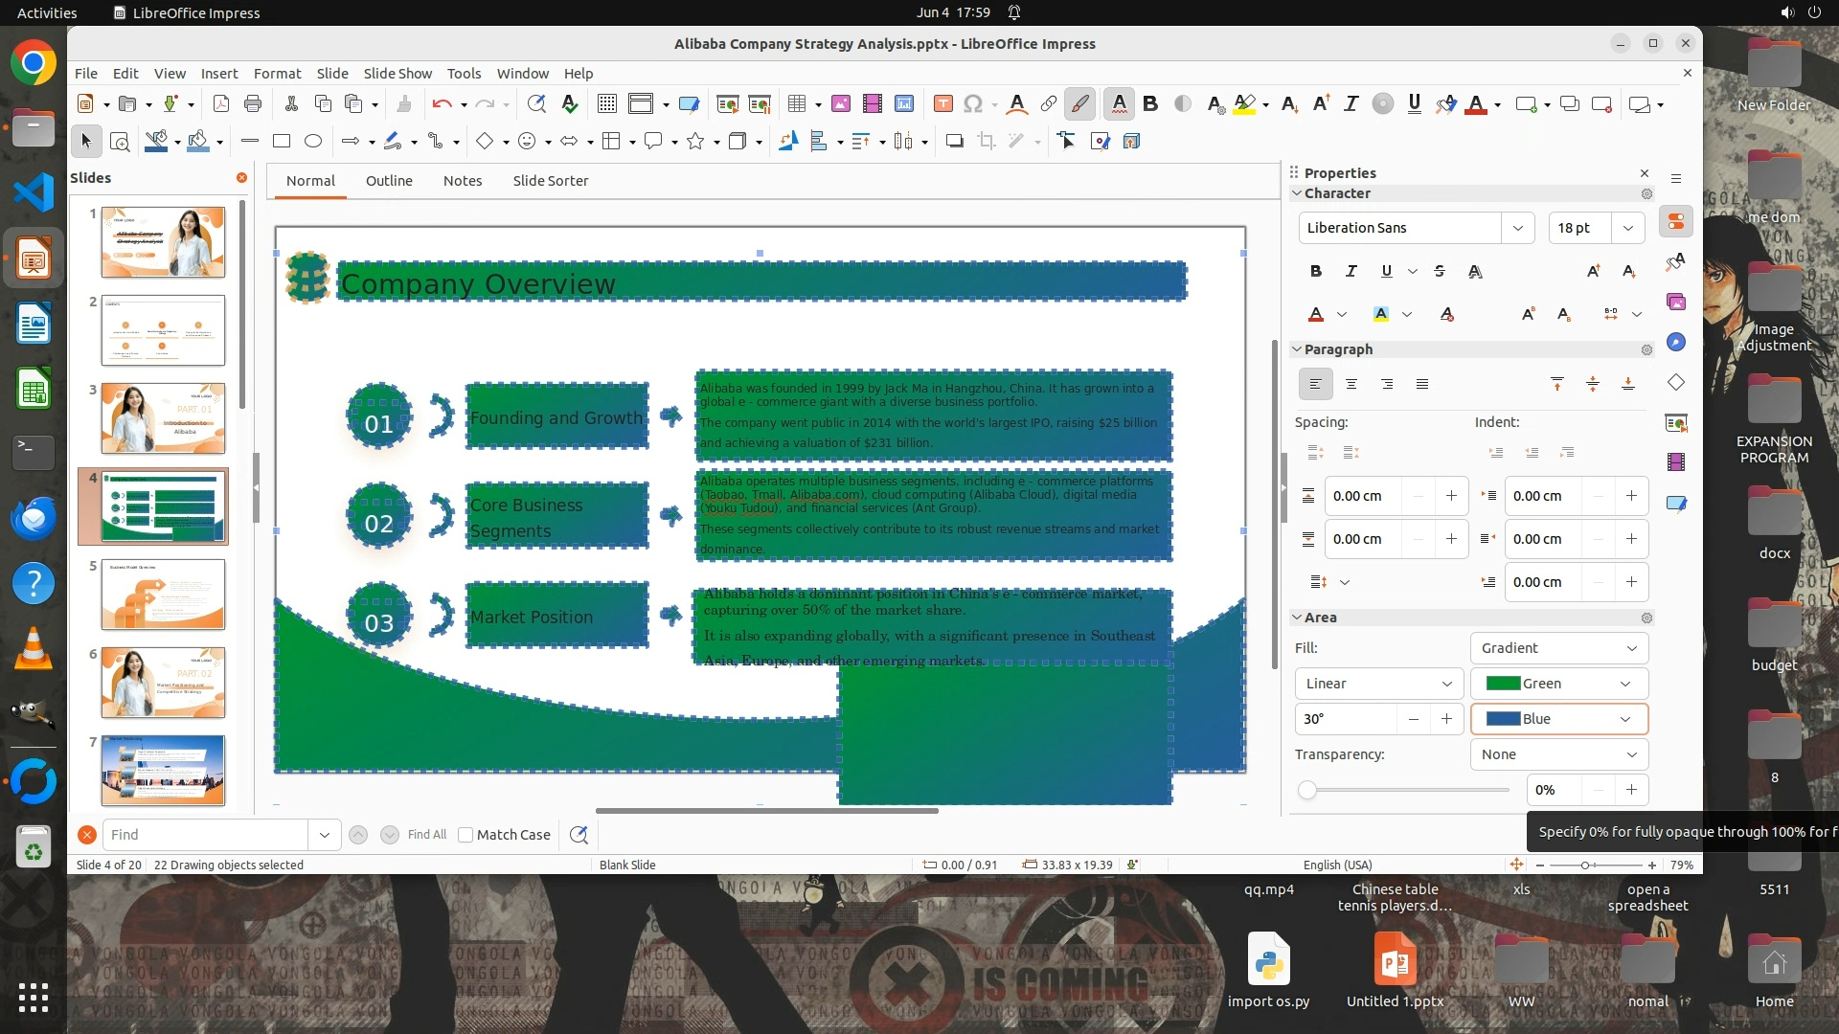Click the Print toolbar icon
This screenshot has height=1034, width=1839.
point(253,104)
